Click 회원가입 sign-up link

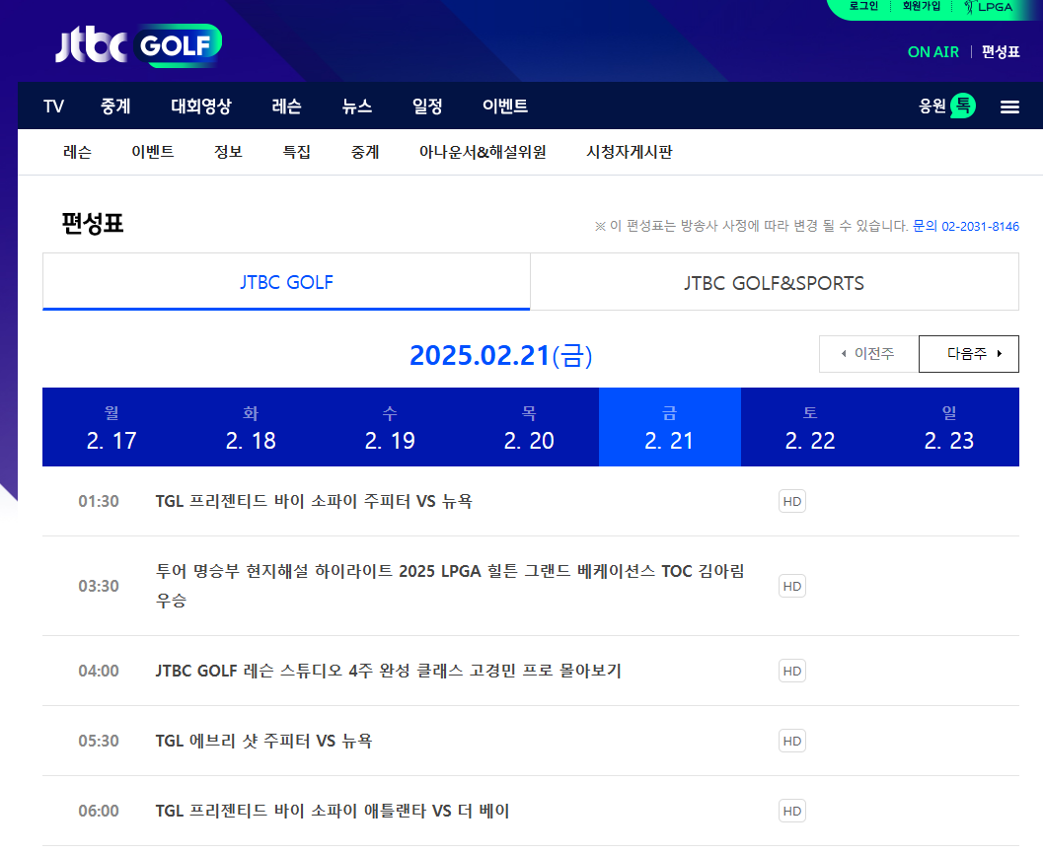tap(922, 6)
